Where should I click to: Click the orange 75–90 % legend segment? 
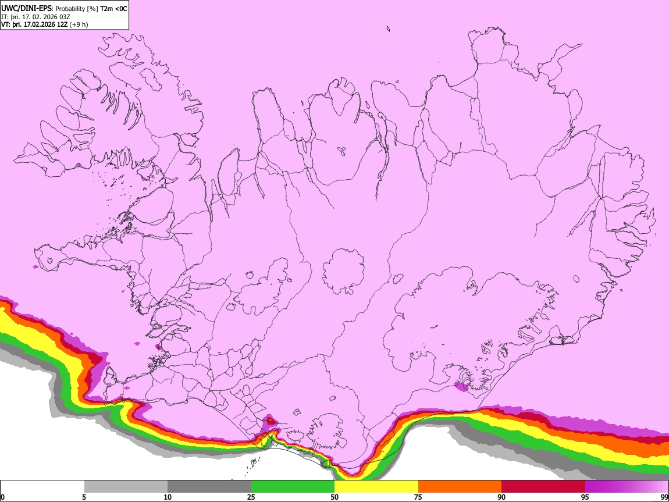(x=460, y=487)
